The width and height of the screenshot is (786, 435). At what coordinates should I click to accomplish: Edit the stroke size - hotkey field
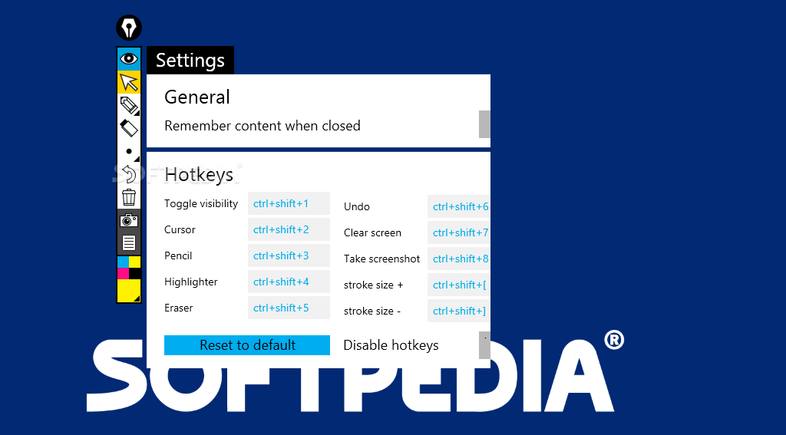[x=459, y=311]
